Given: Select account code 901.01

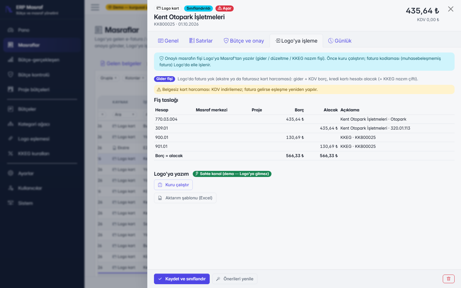Looking at the screenshot, I should click(x=161, y=146).
